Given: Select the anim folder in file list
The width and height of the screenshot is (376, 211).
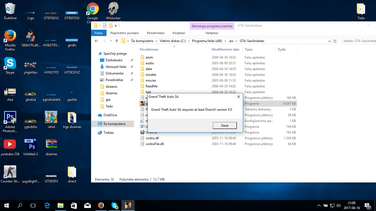Looking at the screenshot, I should tap(149, 57).
